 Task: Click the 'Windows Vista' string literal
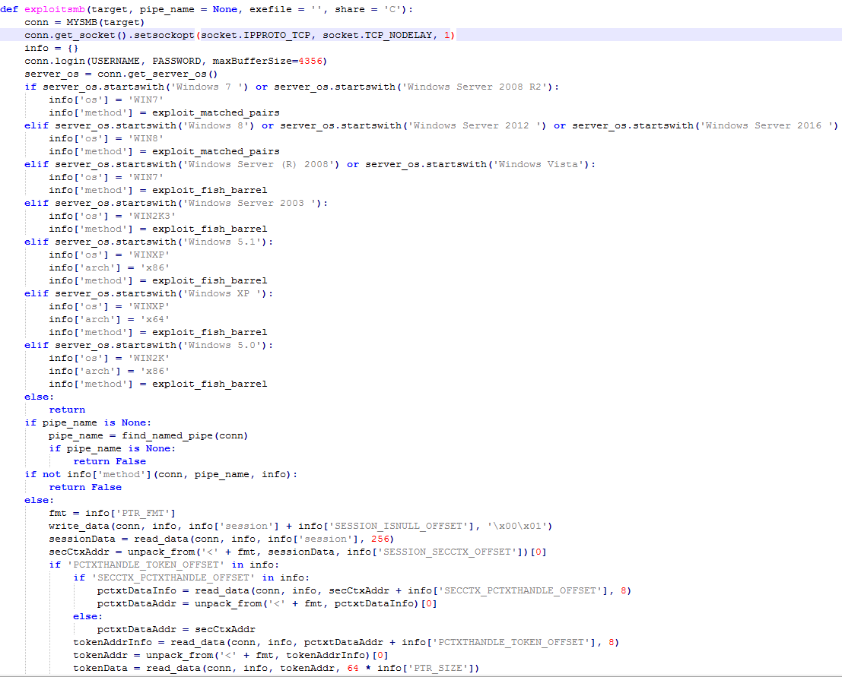(539, 164)
